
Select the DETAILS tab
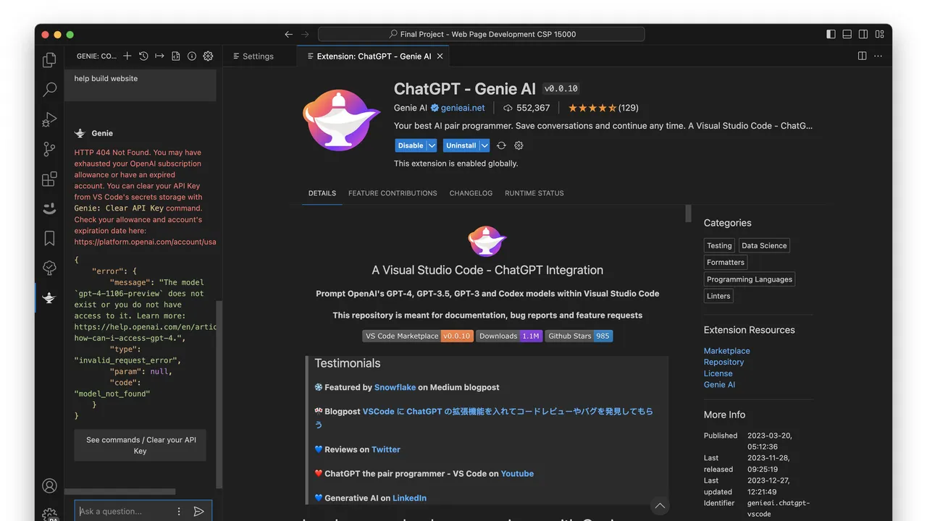322,193
